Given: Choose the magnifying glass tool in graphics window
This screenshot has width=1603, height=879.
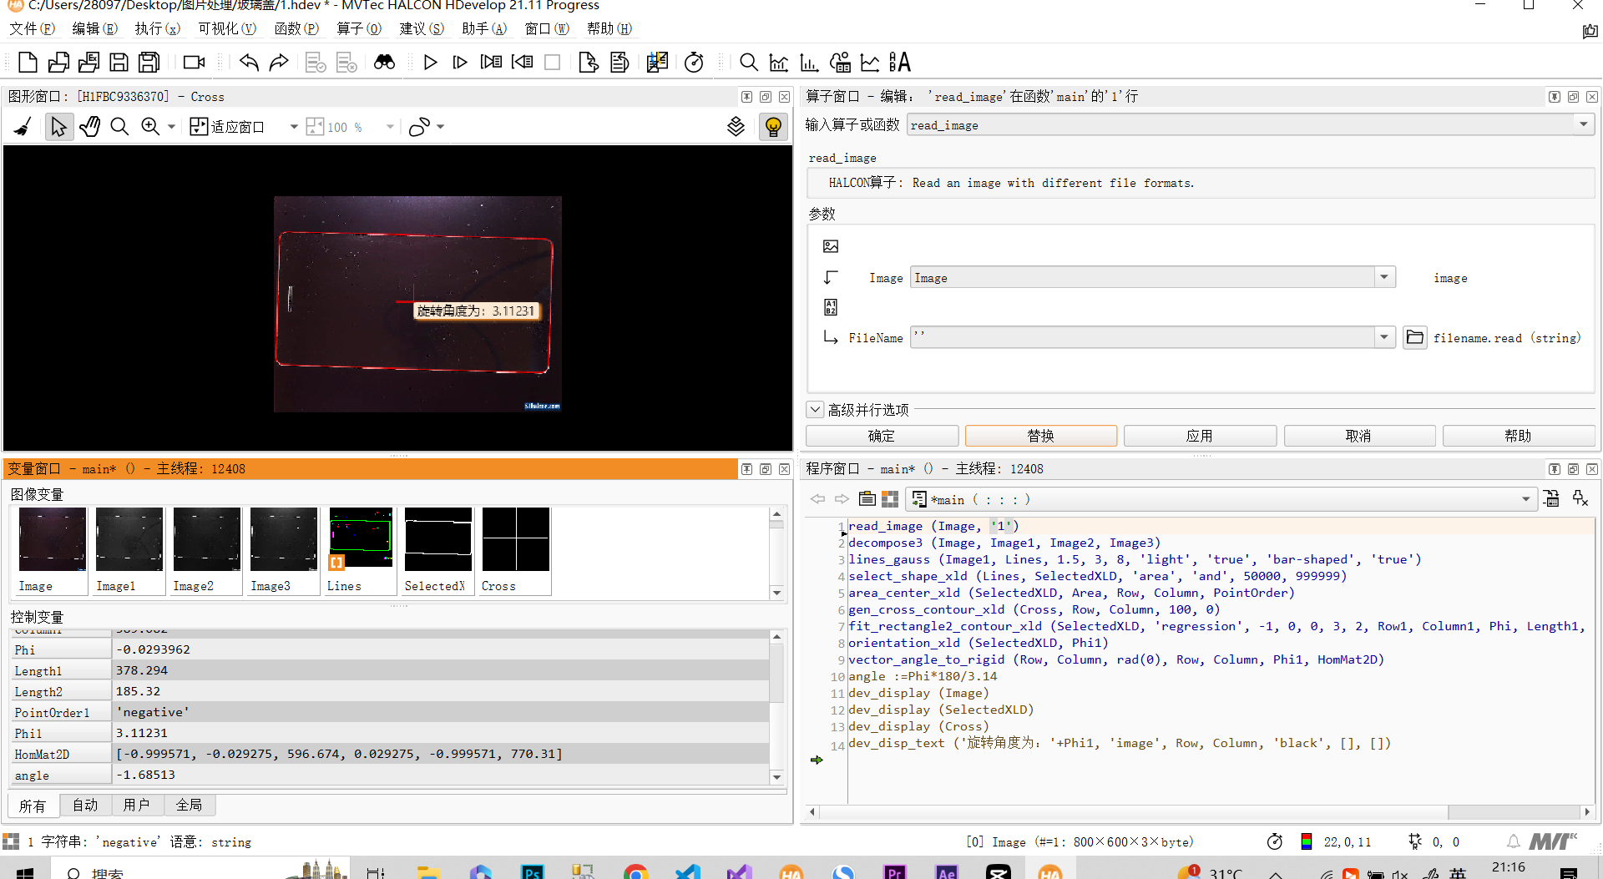Looking at the screenshot, I should [119, 127].
